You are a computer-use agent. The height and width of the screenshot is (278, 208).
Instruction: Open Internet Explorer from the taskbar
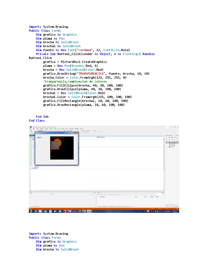(x=36, y=211)
